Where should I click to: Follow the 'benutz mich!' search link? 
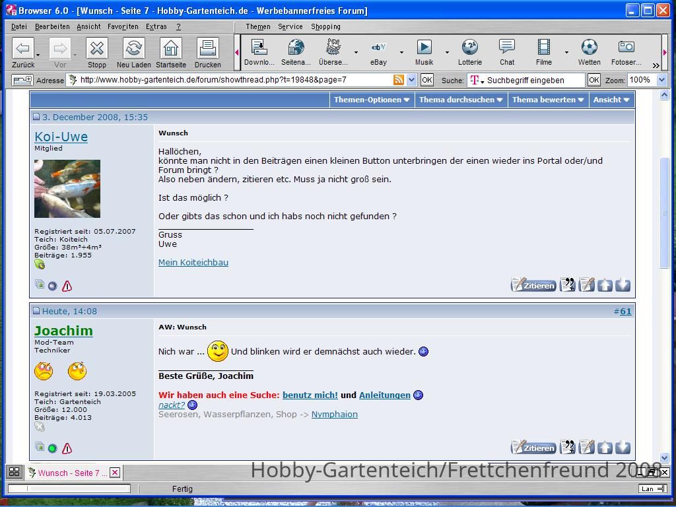(310, 395)
